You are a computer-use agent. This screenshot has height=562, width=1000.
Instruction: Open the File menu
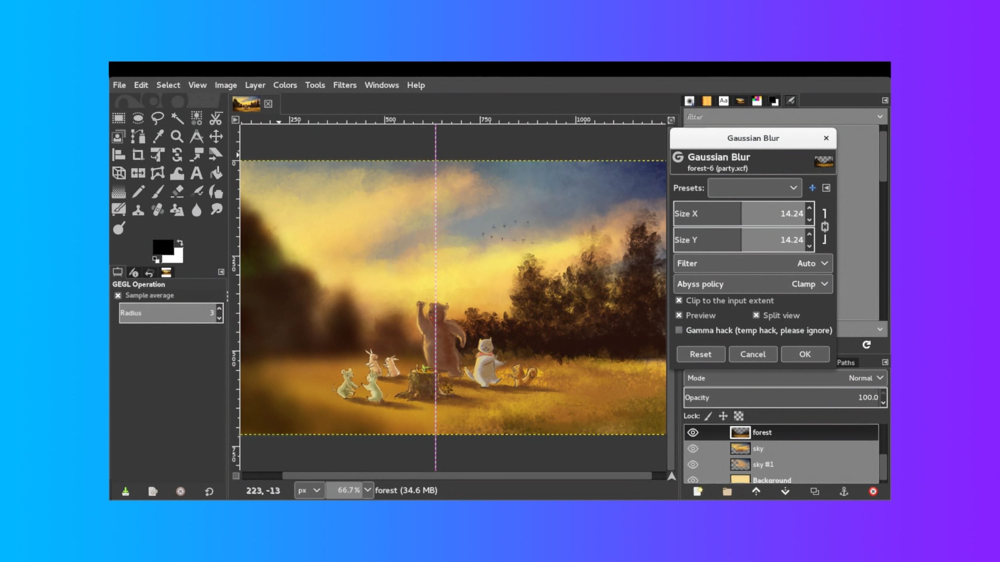(x=119, y=85)
